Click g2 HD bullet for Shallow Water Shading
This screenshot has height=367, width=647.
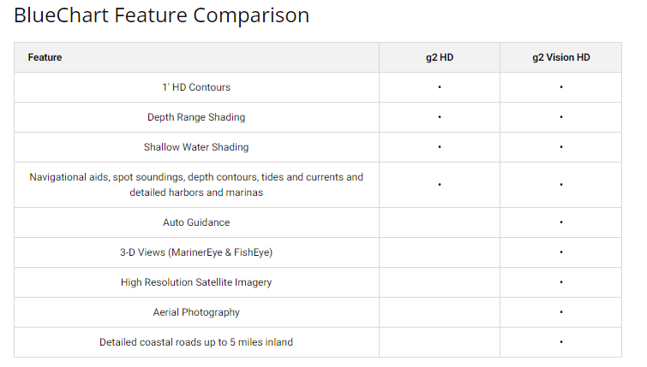439,147
